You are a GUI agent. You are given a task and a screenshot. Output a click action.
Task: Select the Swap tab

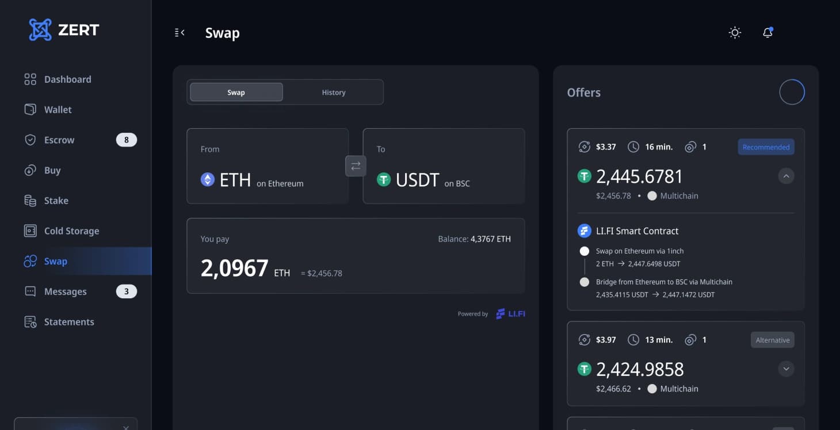click(x=236, y=92)
